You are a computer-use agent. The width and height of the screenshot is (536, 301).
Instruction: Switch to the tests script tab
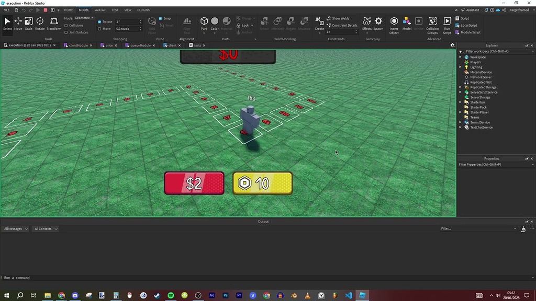[197, 45]
